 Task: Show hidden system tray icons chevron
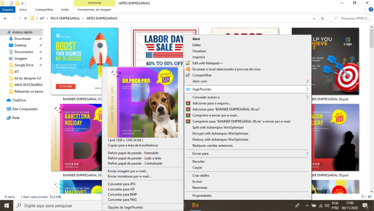[307, 206]
